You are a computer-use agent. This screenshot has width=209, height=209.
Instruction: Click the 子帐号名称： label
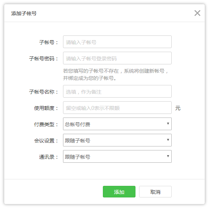click(43, 92)
